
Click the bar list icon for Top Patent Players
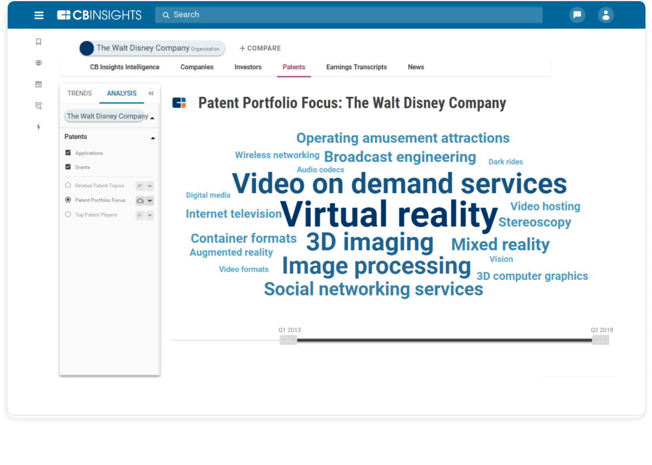click(x=140, y=215)
